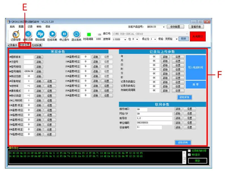
Task: Click the 保存配置 button
Action: click(x=175, y=27)
